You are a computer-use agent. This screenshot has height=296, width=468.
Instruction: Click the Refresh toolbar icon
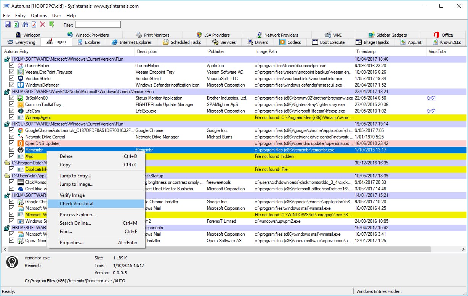(x=16, y=25)
